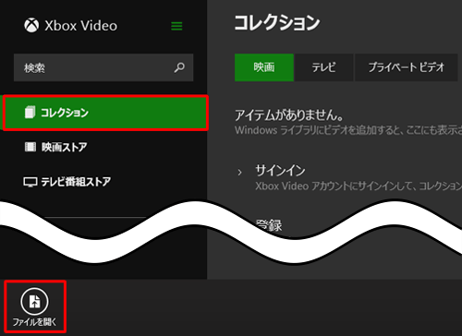This screenshot has width=462, height=336.
Task: Click the アイテムがありません。 message
Action: 289,115
